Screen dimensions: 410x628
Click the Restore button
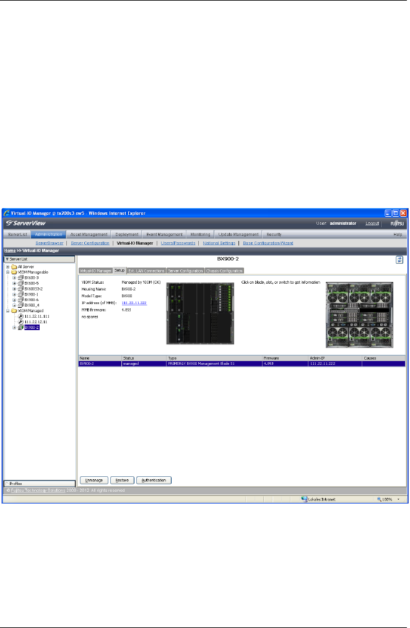122,480
